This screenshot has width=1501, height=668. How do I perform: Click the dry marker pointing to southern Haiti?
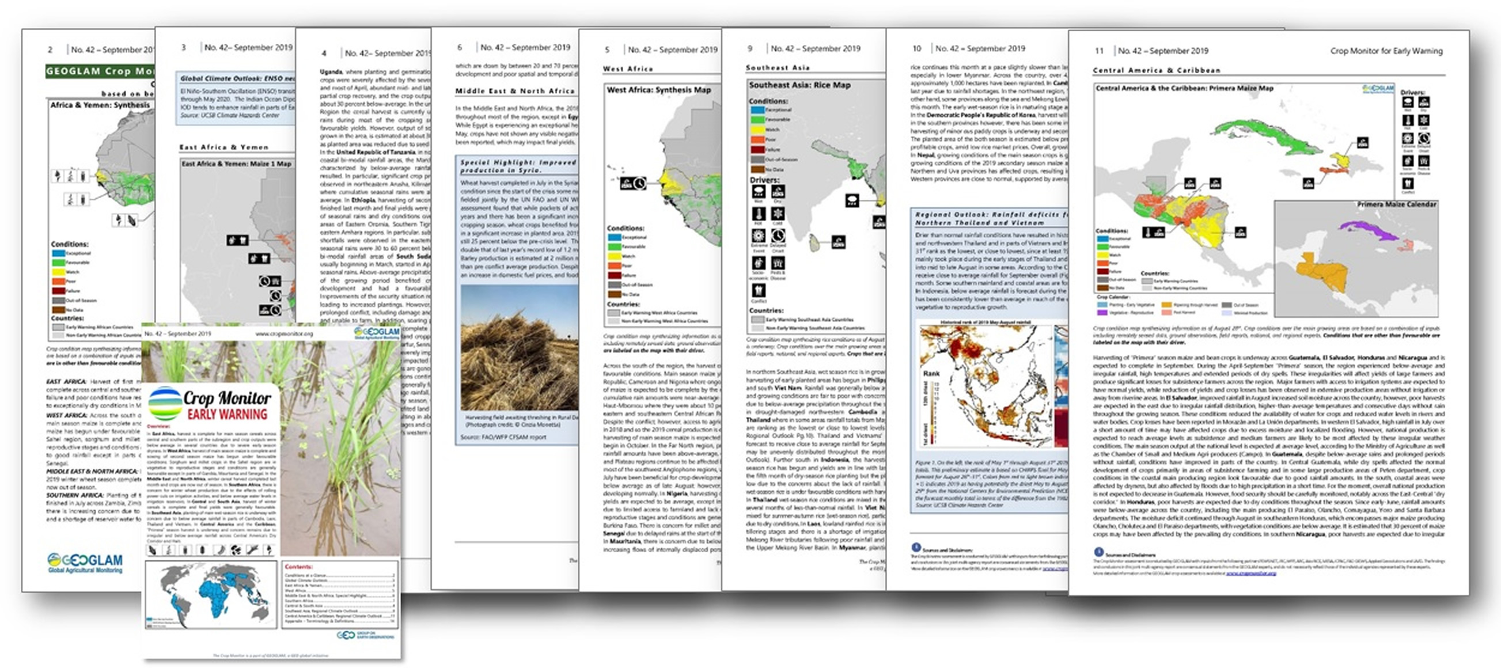tap(1308, 184)
